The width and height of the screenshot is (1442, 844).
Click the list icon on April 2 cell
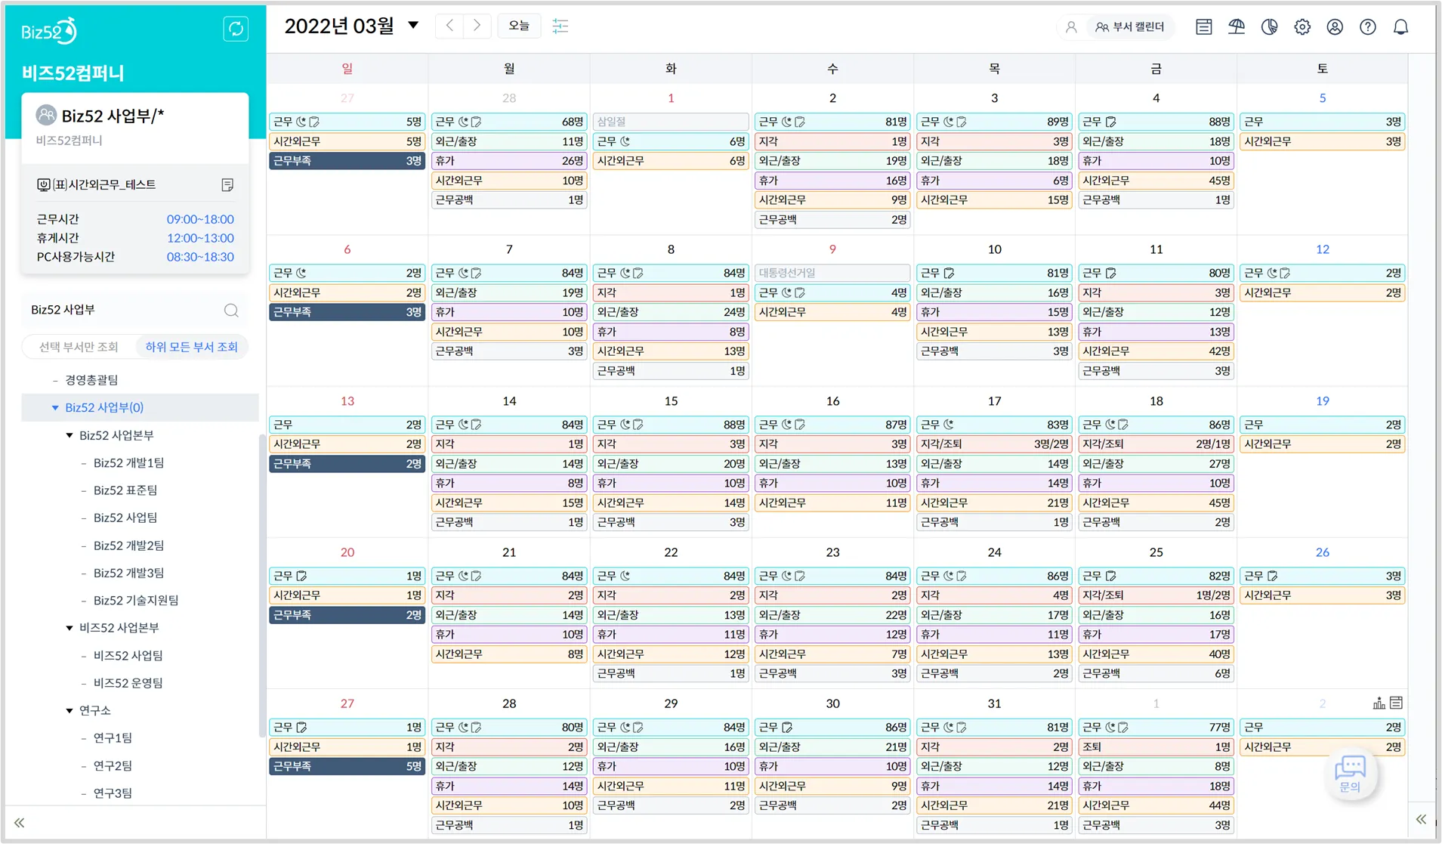(x=1397, y=703)
